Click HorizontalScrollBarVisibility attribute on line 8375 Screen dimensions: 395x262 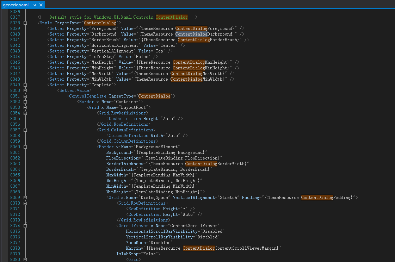point(162,231)
